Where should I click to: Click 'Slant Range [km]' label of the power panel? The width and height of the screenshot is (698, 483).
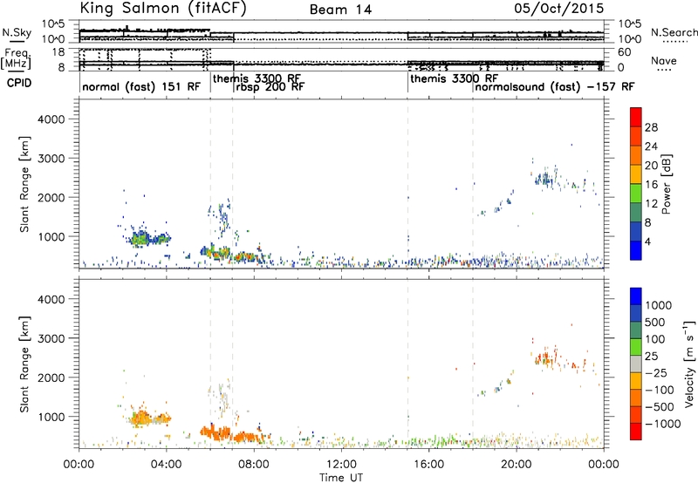(x=24, y=184)
